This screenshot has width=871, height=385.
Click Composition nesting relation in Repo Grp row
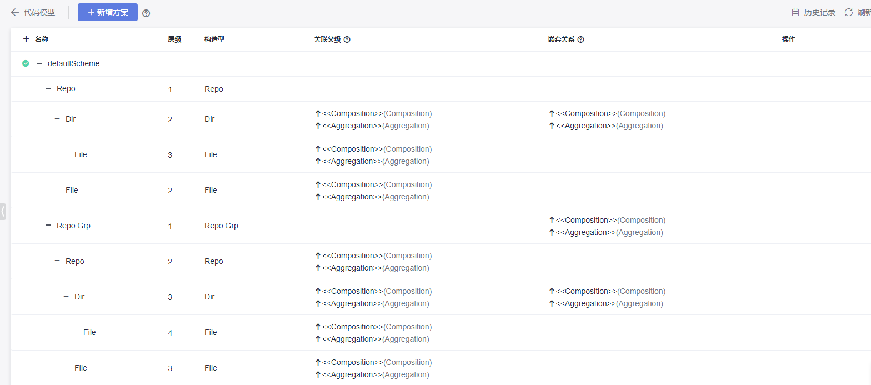607,220
